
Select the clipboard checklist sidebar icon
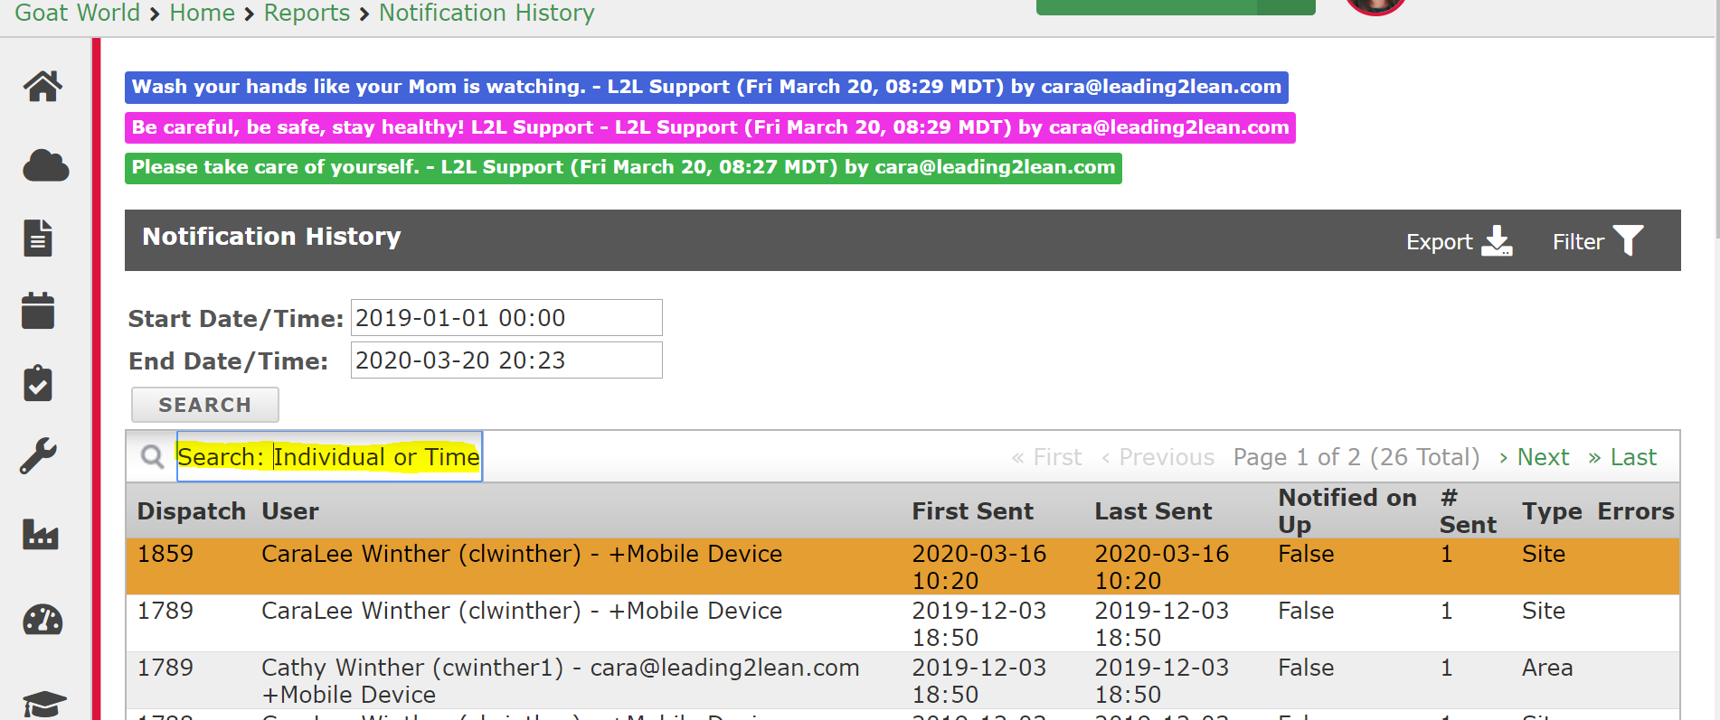coord(38,383)
